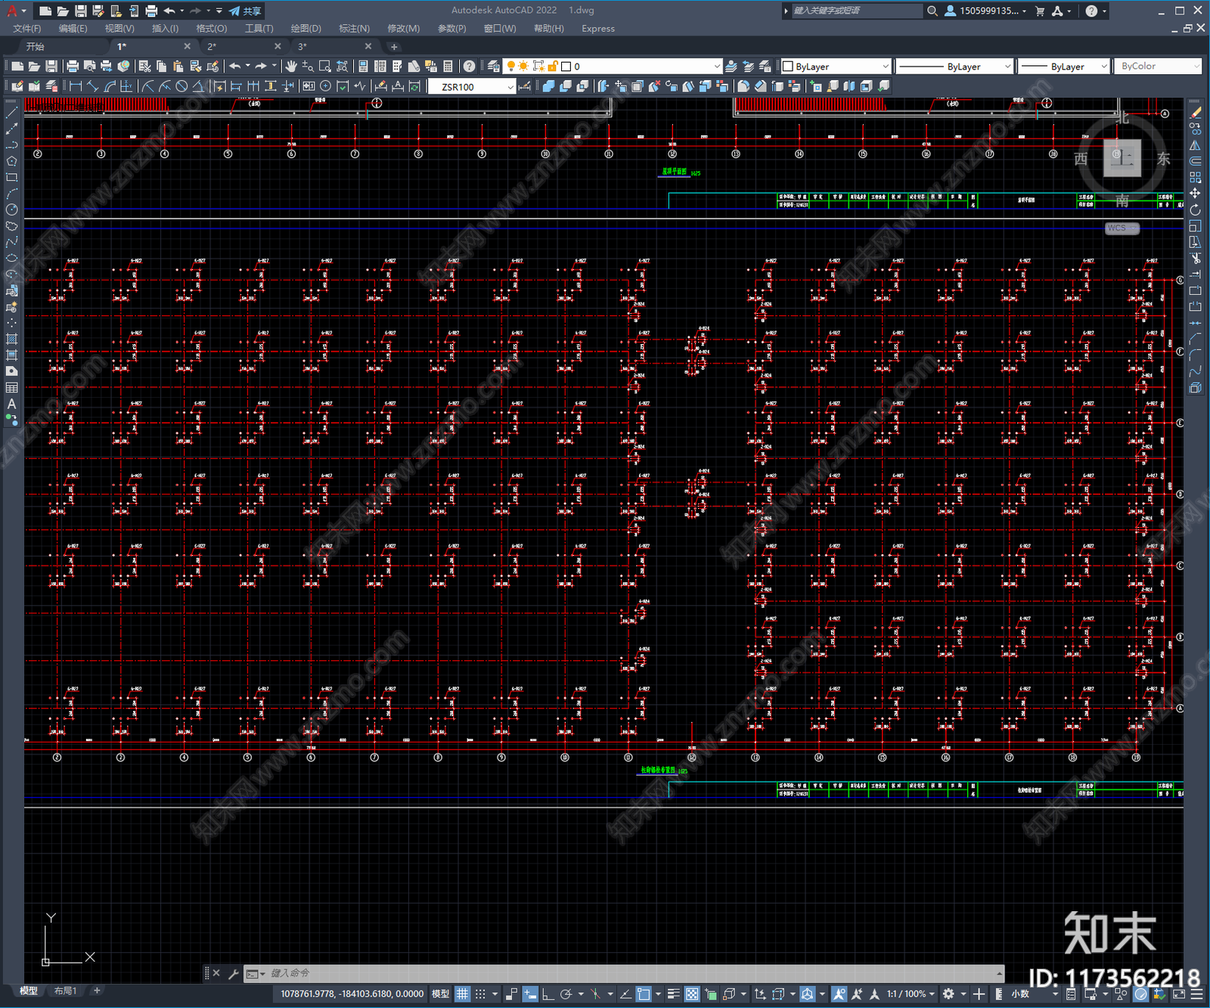Expand the workspace switching gear dropdown
1210x1008 pixels.
[963, 994]
